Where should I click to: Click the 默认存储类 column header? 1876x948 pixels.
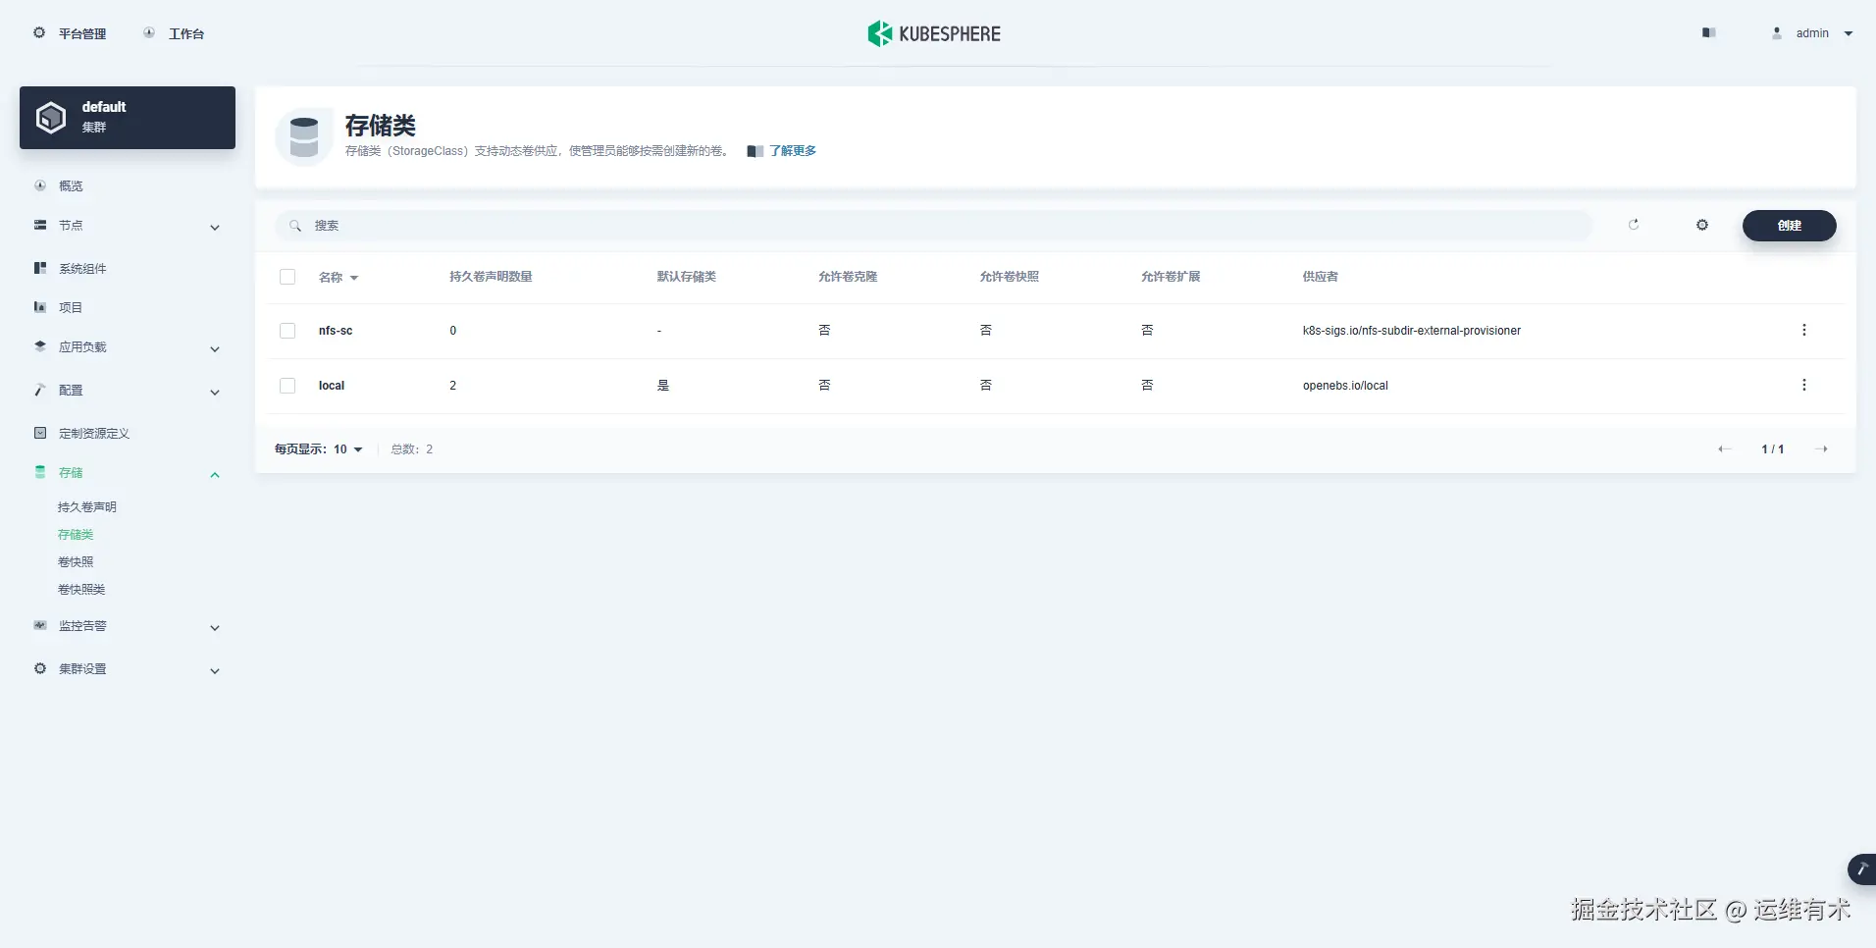point(687,277)
